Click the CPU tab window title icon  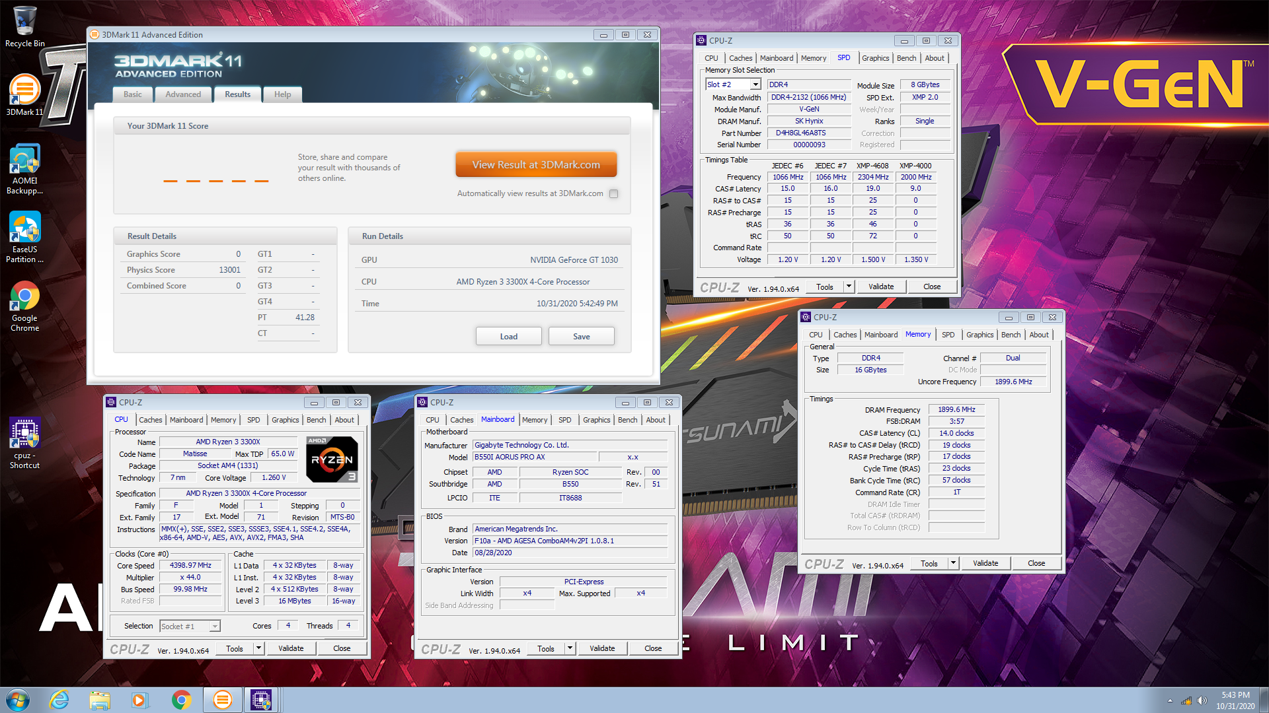pyautogui.click(x=111, y=402)
